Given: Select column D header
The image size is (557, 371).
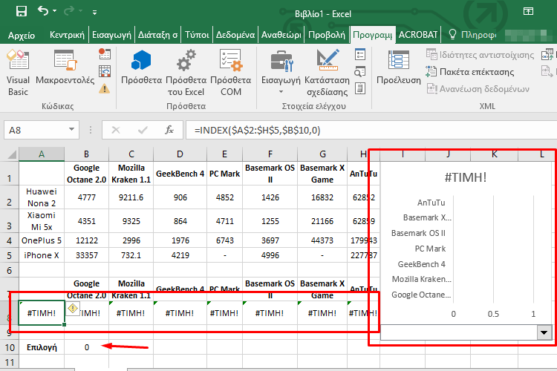Looking at the screenshot, I should tap(180, 154).
